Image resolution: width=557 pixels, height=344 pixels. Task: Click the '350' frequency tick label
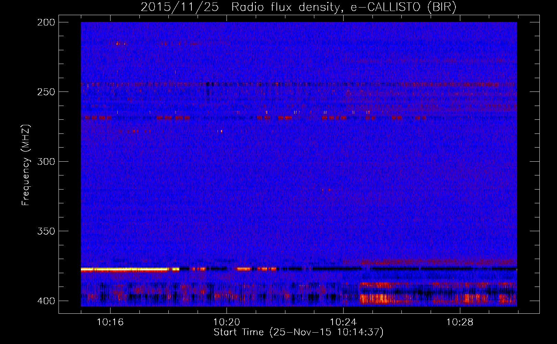click(x=46, y=231)
